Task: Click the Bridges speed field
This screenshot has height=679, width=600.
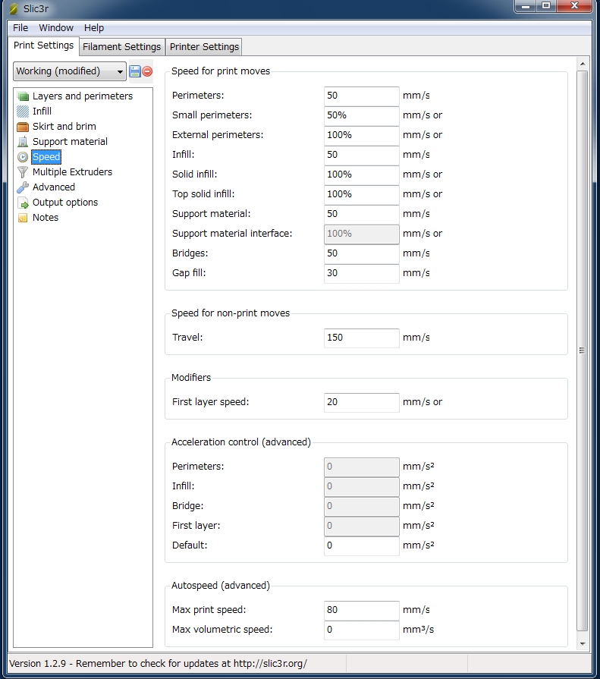Action: pyautogui.click(x=362, y=253)
